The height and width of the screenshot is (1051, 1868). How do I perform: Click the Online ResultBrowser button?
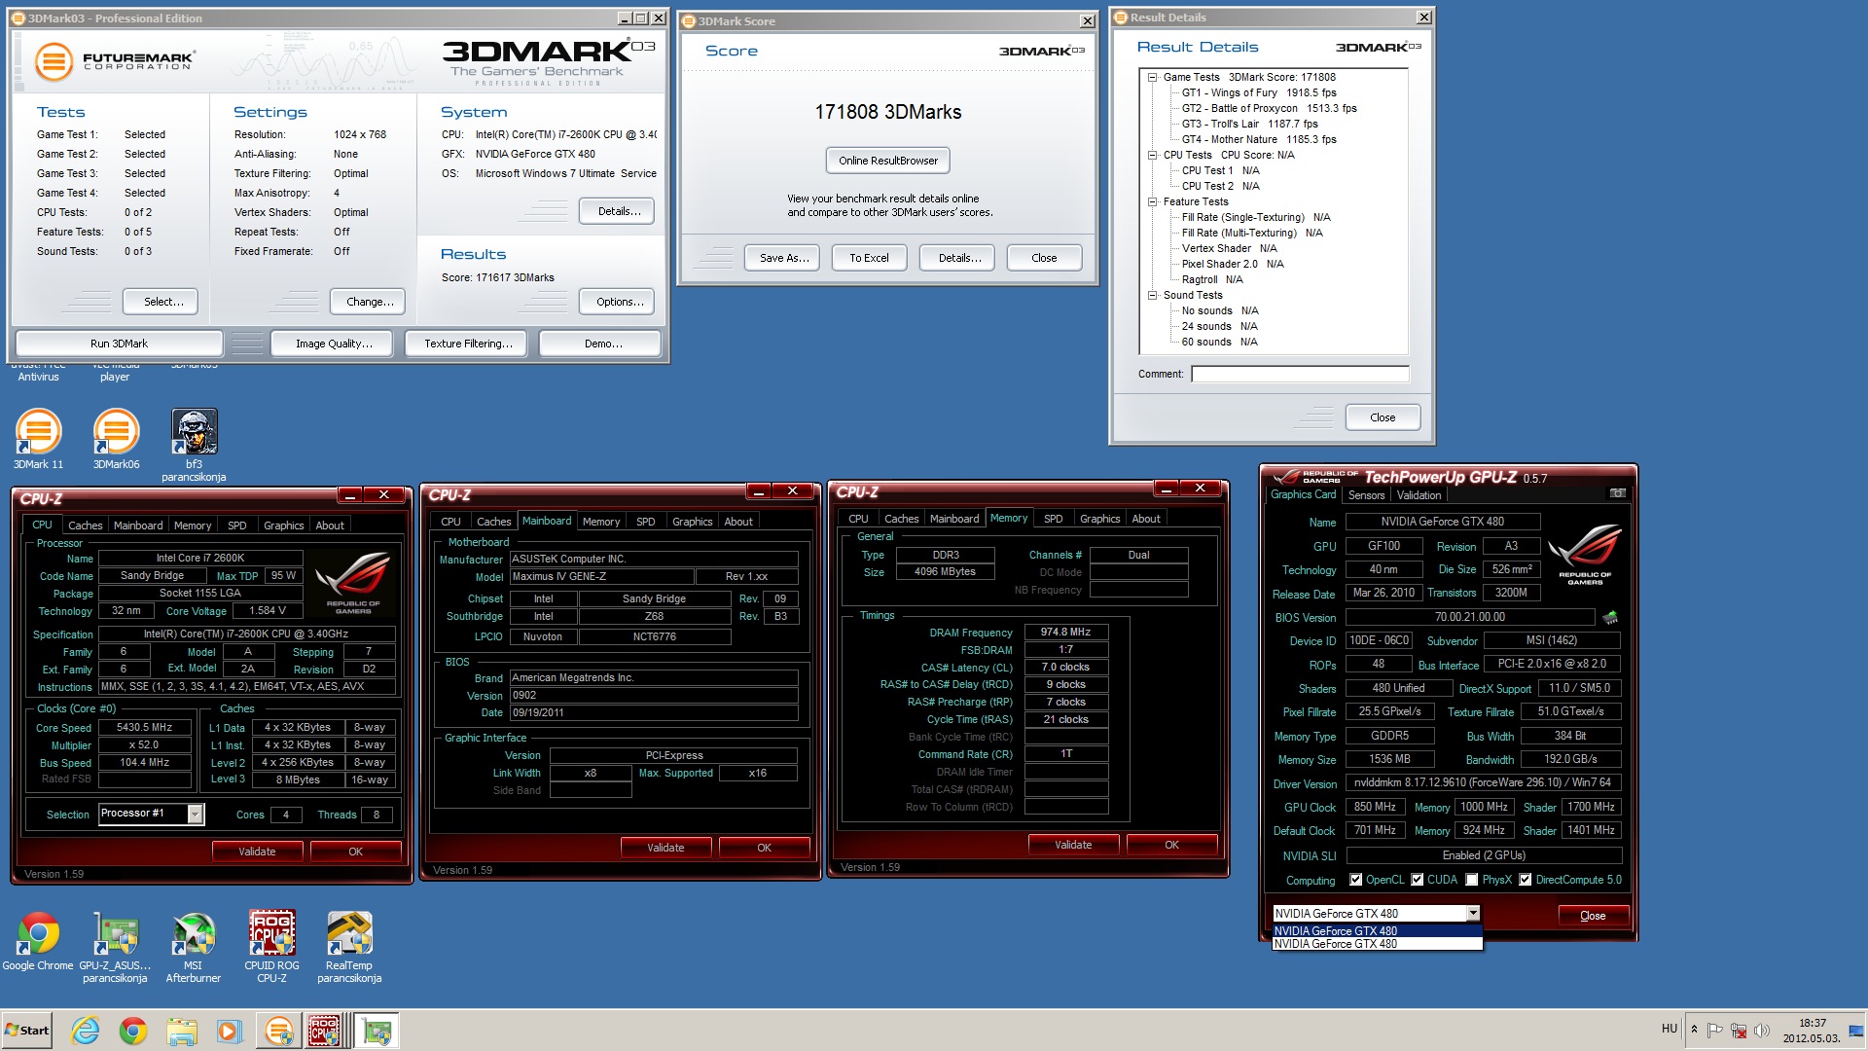pos(887,161)
